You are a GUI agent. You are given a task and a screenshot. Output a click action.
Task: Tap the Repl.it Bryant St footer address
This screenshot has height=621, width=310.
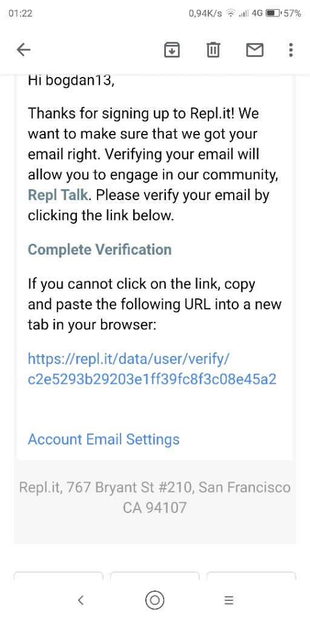pyautogui.click(x=154, y=497)
